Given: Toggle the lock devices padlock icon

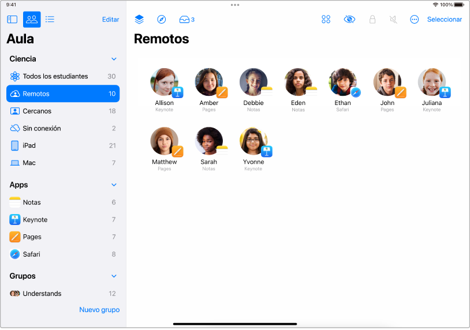Looking at the screenshot, I should tap(372, 20).
